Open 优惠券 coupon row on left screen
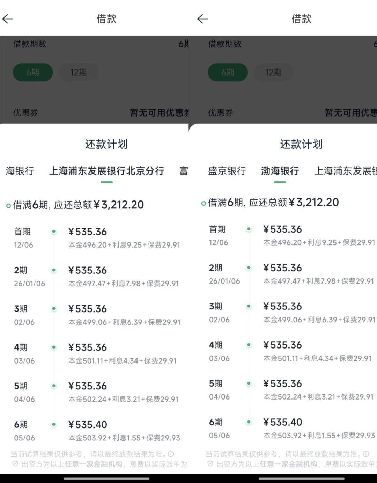 pyautogui.click(x=94, y=112)
